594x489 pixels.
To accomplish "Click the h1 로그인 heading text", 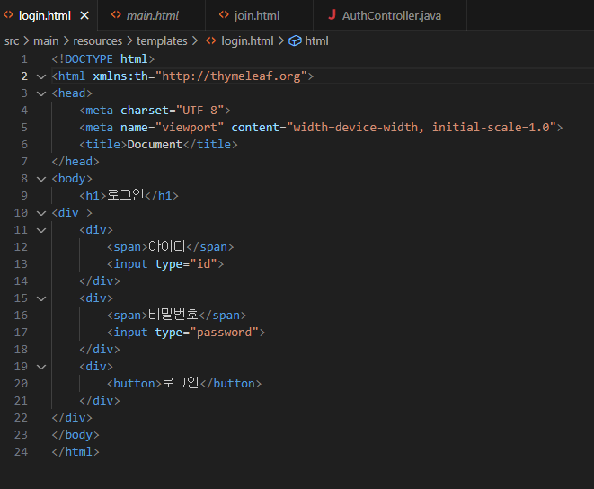I will [125, 195].
